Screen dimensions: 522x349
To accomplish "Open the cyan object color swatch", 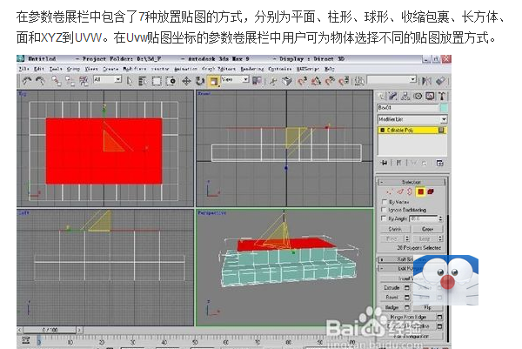I will coord(444,108).
